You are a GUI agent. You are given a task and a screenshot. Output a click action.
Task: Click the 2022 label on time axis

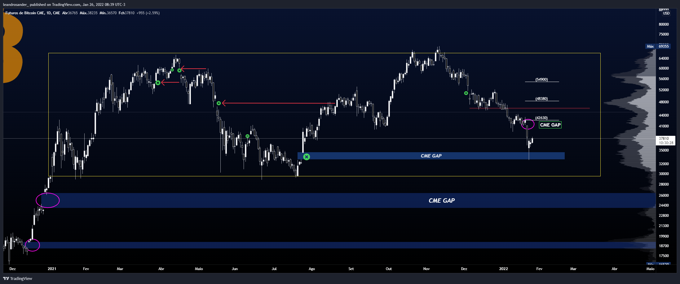click(503, 269)
